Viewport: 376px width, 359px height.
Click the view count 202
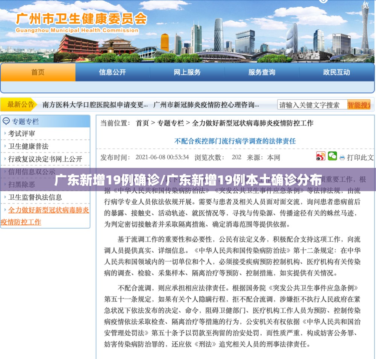(x=237, y=157)
